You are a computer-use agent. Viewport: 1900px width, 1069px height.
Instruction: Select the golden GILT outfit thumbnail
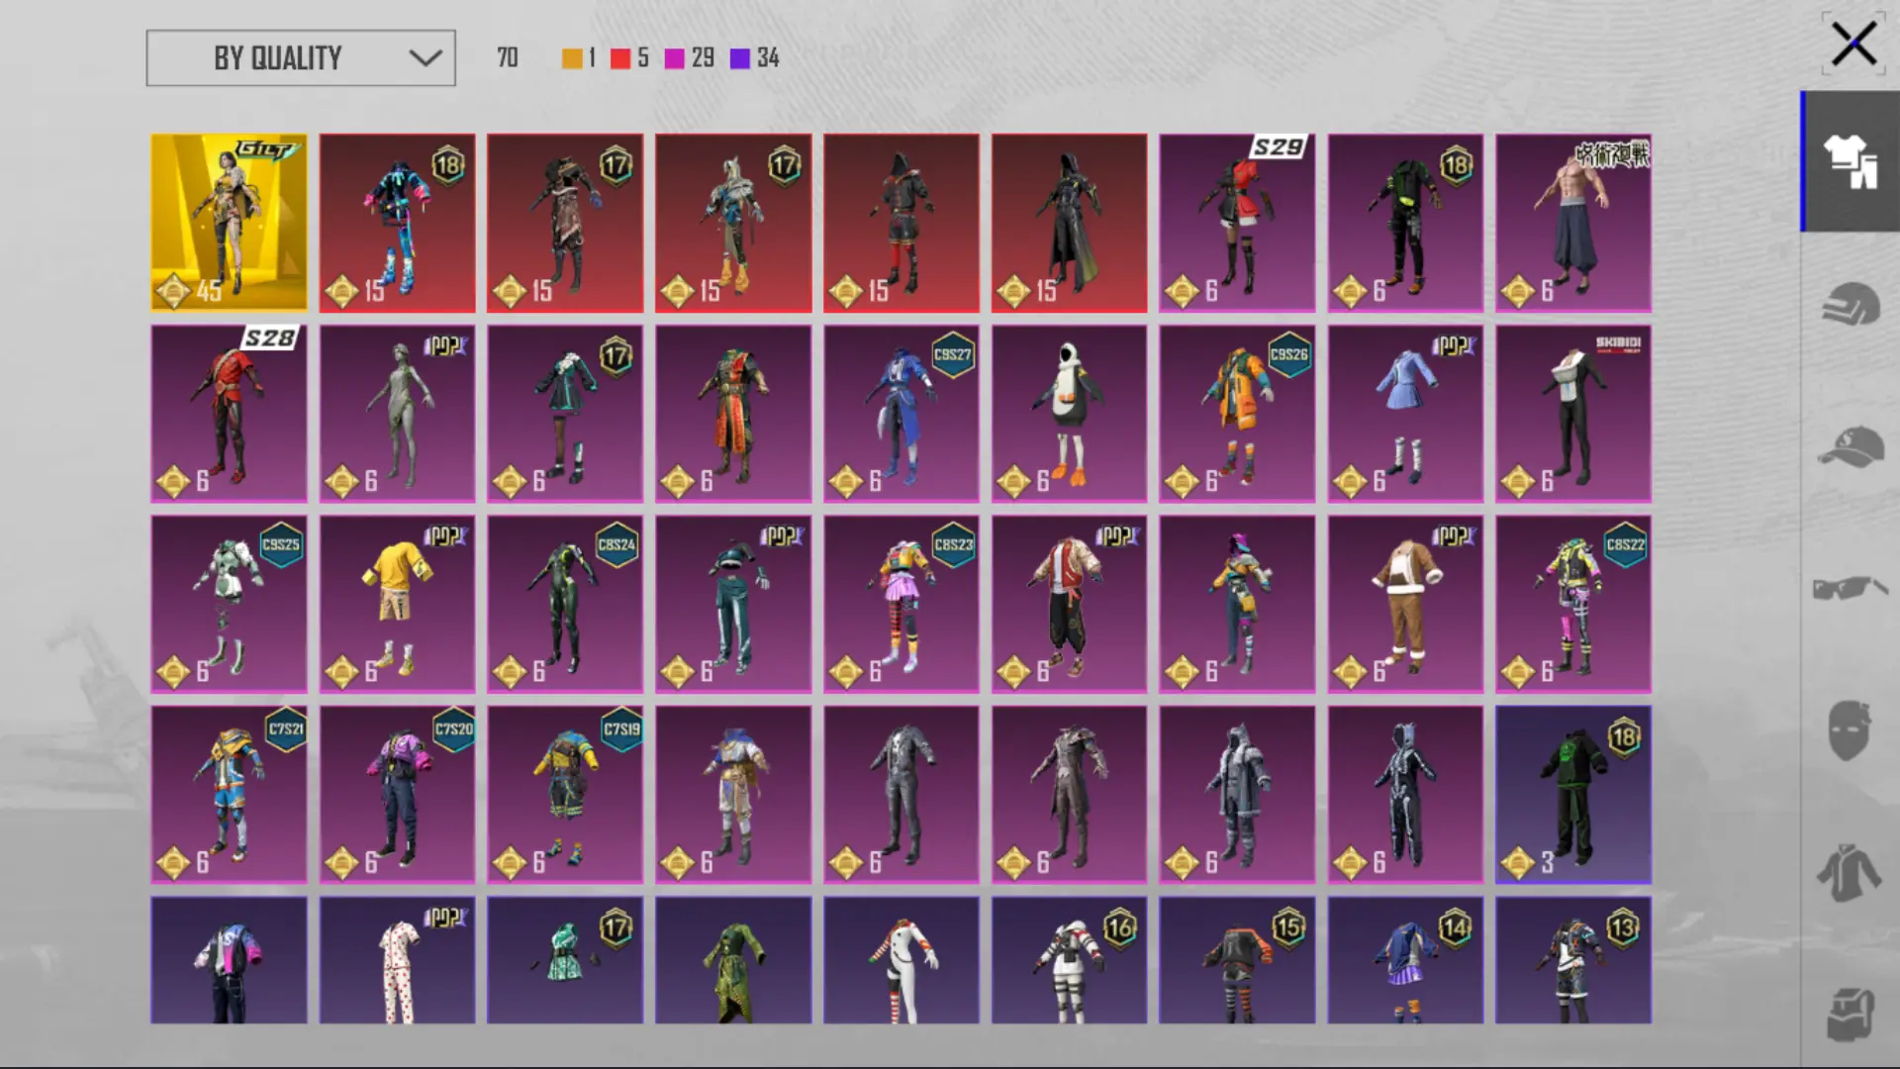coord(229,223)
